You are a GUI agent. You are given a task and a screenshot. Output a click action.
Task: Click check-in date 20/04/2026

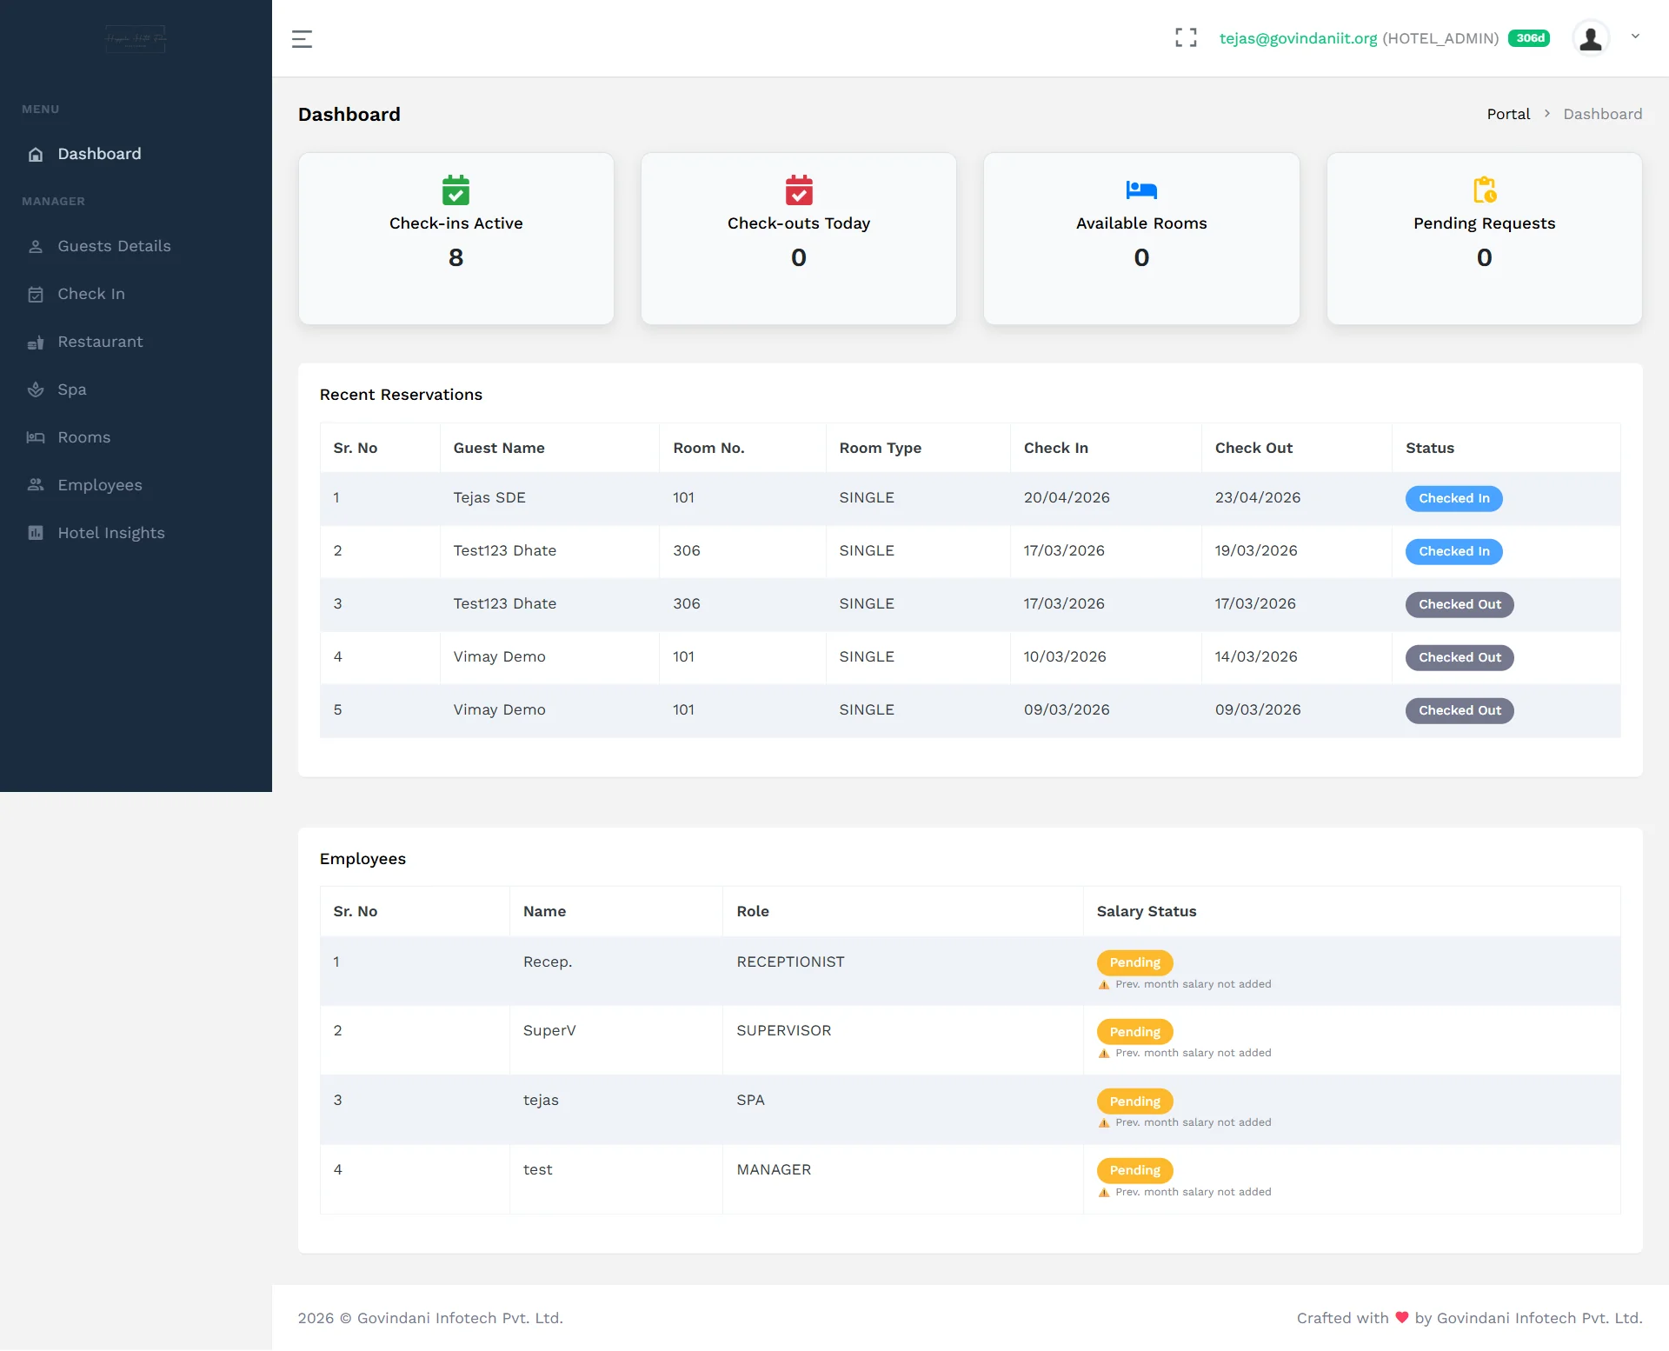pos(1067,497)
